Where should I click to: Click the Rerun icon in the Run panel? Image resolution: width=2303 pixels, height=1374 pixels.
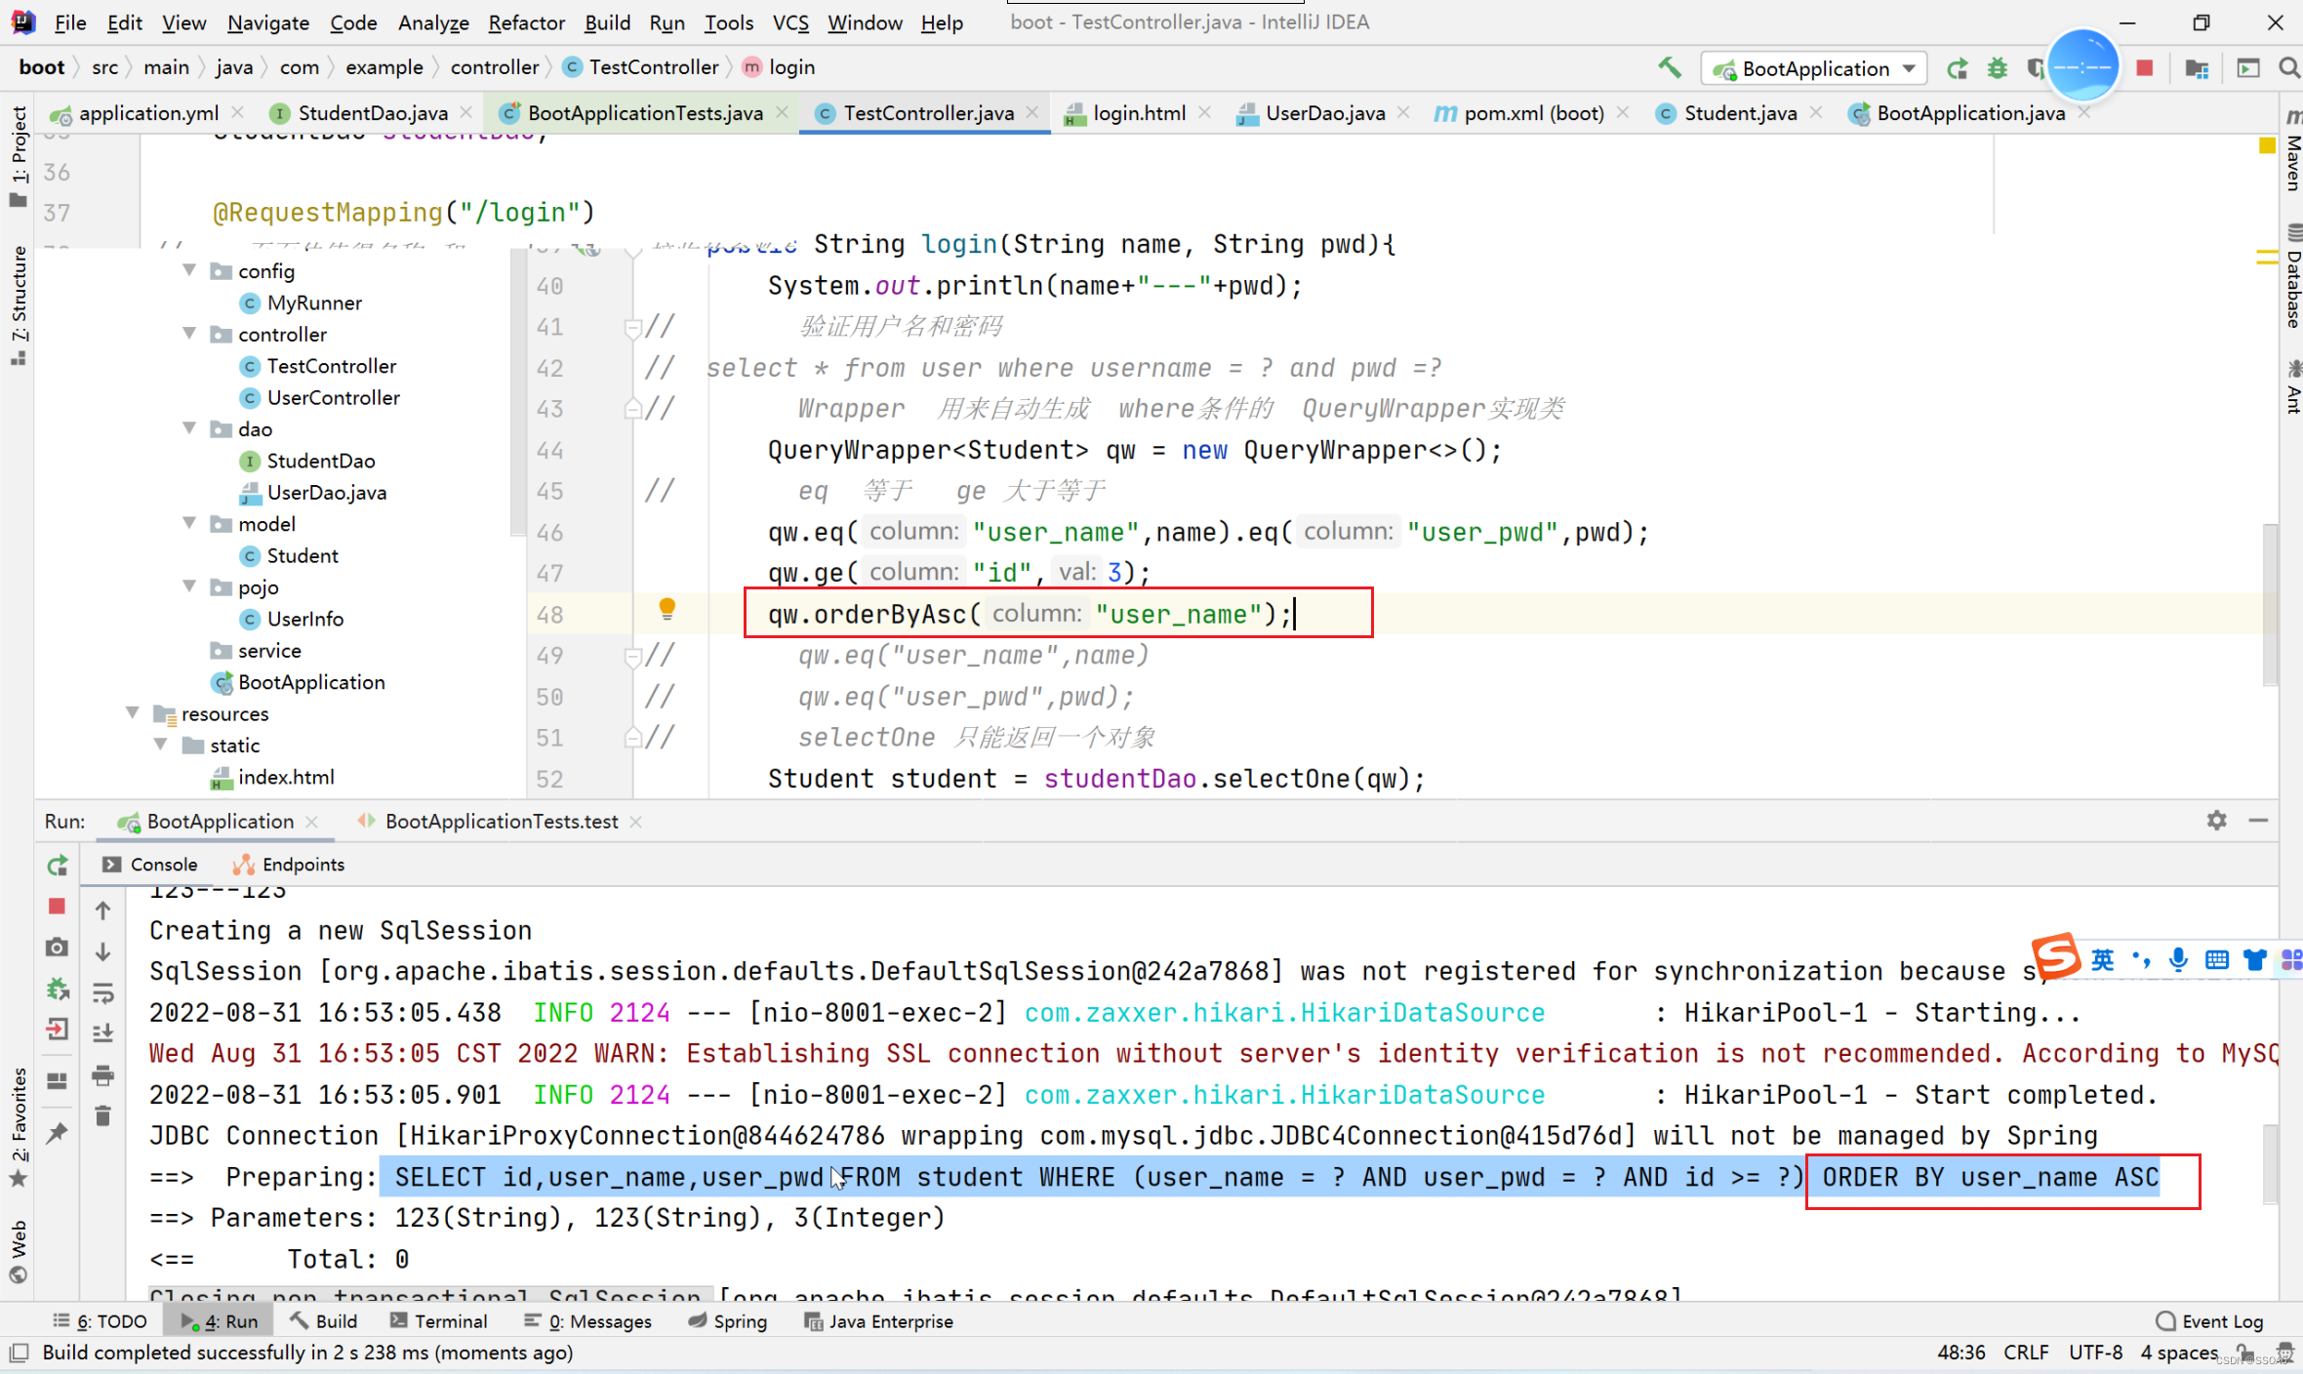[x=58, y=866]
